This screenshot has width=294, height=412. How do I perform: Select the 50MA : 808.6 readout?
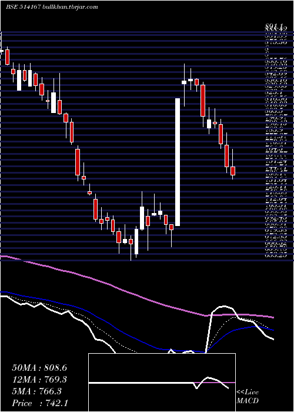pos(39,368)
